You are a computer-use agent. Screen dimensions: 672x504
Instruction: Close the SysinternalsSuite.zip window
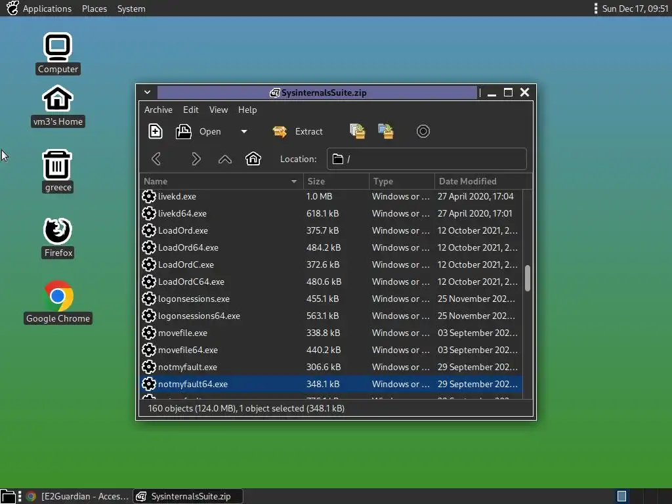click(524, 93)
